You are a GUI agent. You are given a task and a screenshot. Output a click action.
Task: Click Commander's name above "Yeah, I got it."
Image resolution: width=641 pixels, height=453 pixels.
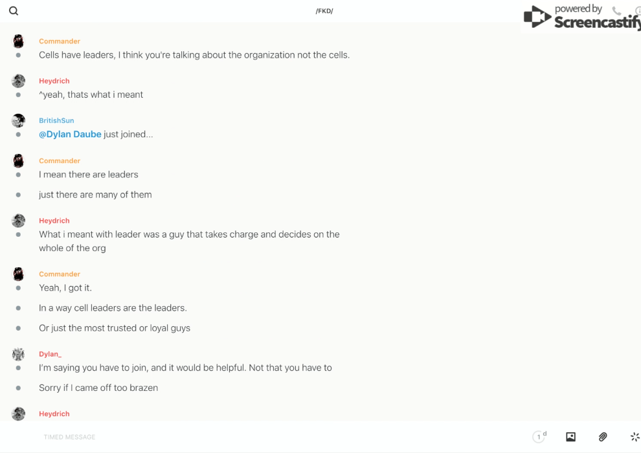click(60, 274)
